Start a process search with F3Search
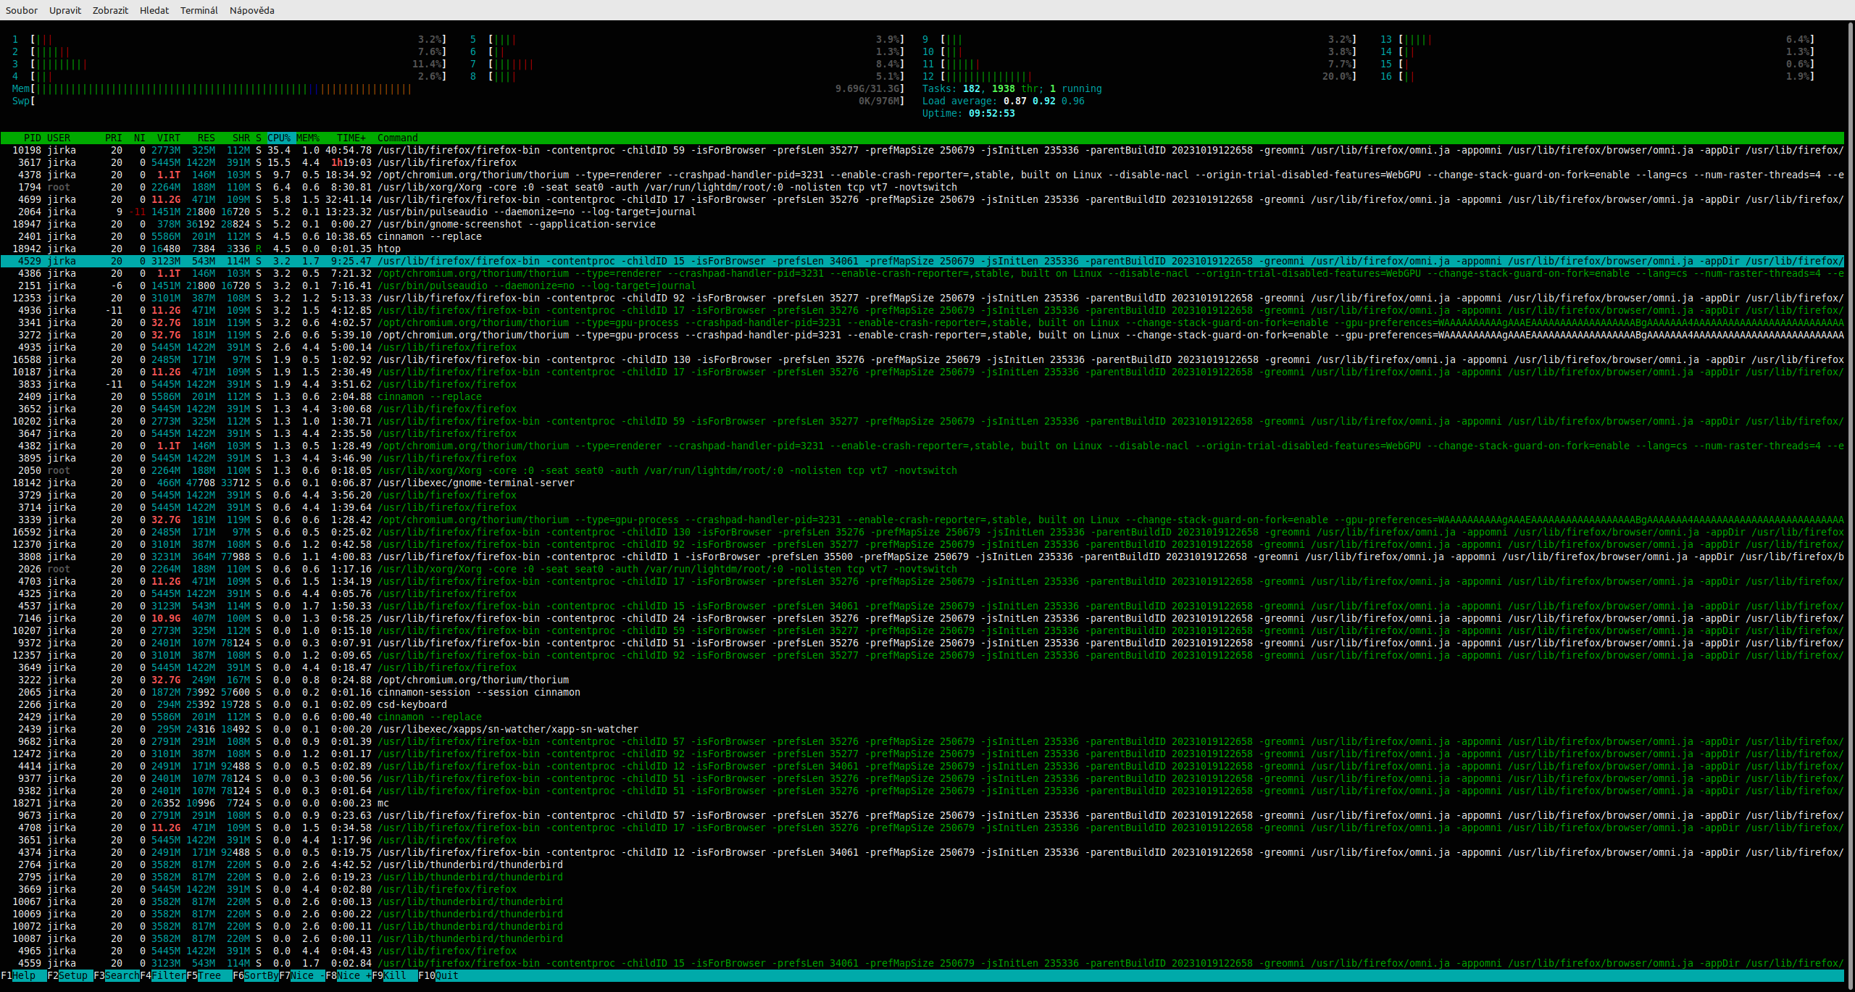Screen dimensions: 1855x992 click(x=116, y=975)
